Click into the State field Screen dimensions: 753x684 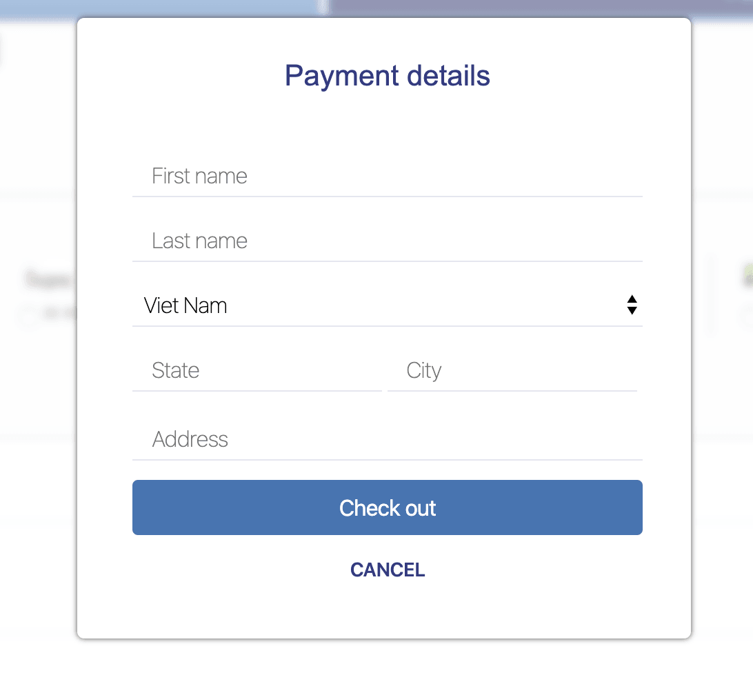tap(257, 370)
